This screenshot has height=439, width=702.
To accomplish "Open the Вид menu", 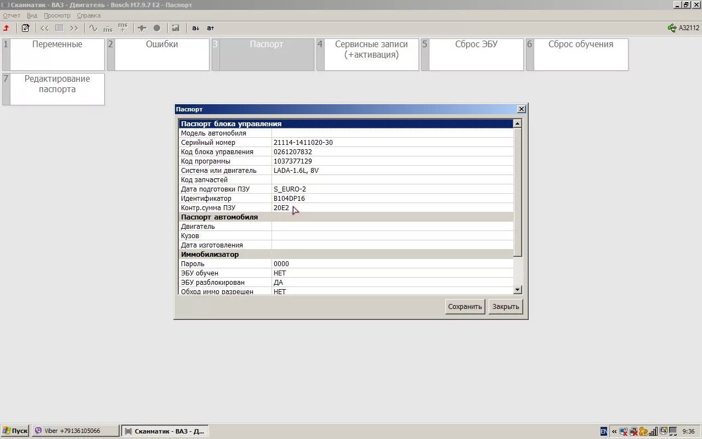I will pos(32,15).
